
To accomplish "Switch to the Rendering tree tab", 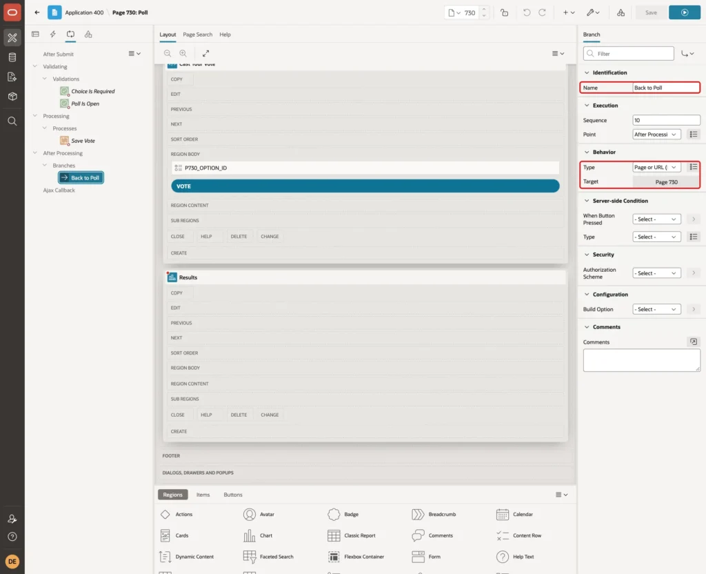I will pos(36,34).
